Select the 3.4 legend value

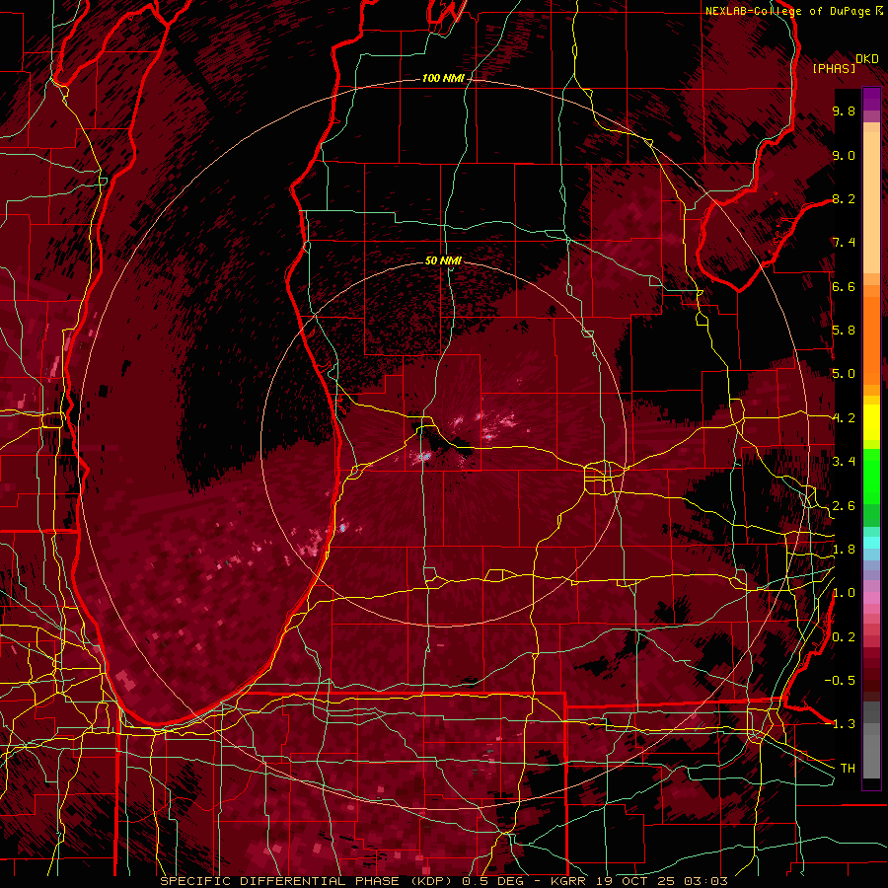click(844, 462)
